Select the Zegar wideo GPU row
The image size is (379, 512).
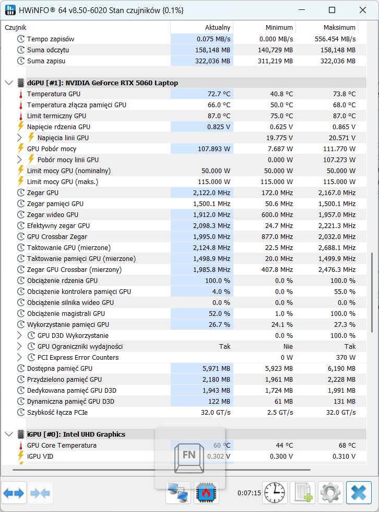point(191,214)
